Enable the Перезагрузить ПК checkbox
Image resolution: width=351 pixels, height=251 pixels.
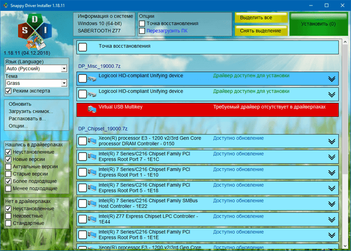pyautogui.click(x=142, y=31)
